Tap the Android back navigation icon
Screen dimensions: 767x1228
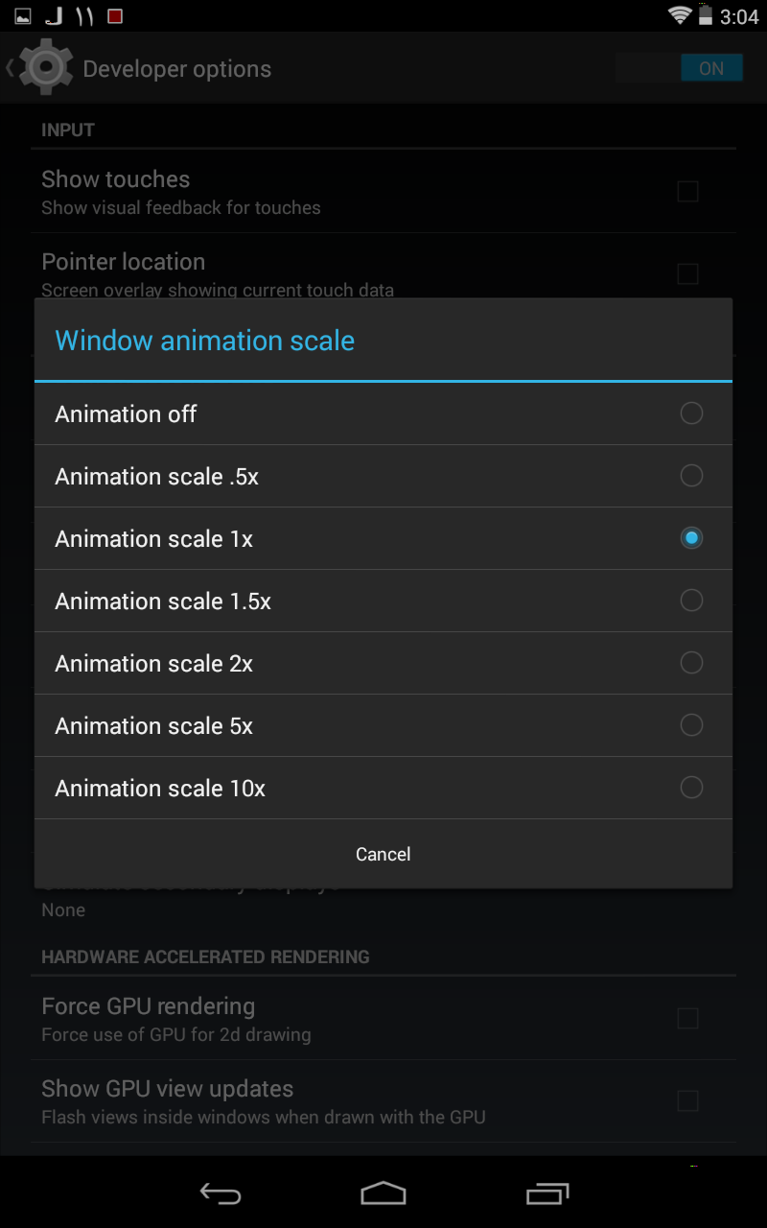(220, 1193)
